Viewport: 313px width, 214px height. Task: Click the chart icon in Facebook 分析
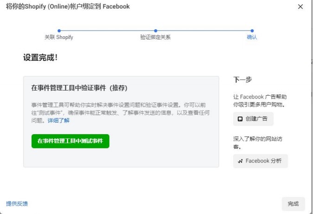(240, 161)
